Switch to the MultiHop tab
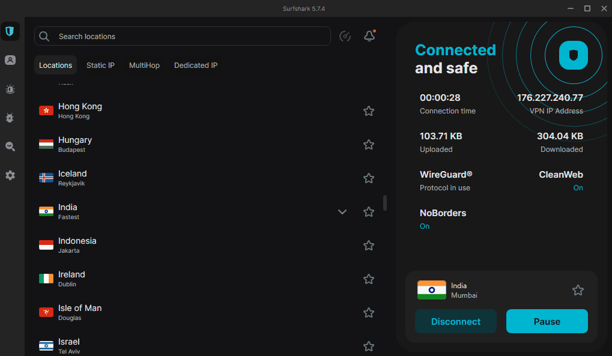The width and height of the screenshot is (612, 356). pyautogui.click(x=144, y=65)
